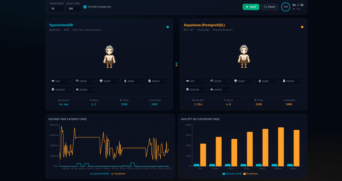This screenshot has width=342, height=181.
Task: Click the 100% circular progress ring
Action: pyautogui.click(x=285, y=7)
